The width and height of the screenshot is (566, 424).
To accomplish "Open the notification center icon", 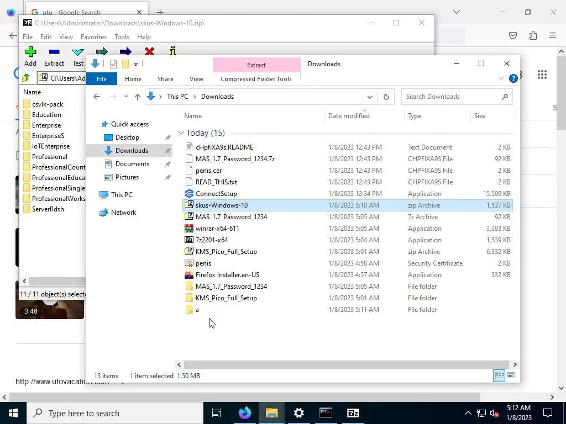I will (x=548, y=413).
